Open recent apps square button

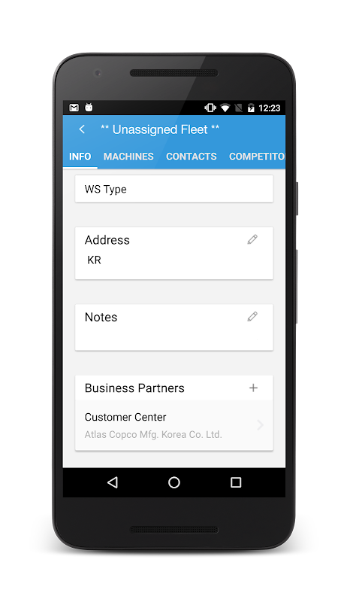236,482
